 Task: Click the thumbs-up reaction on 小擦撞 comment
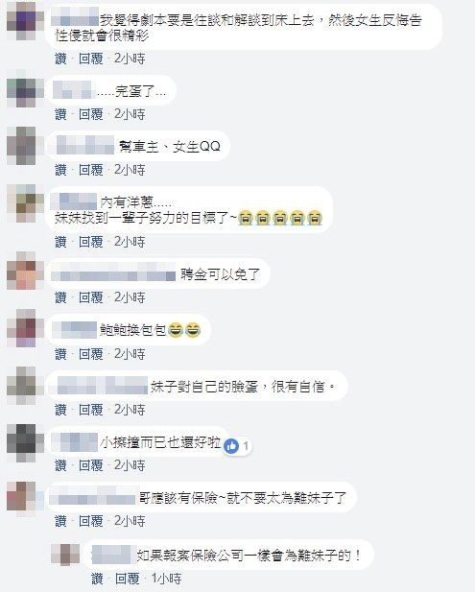(231, 446)
